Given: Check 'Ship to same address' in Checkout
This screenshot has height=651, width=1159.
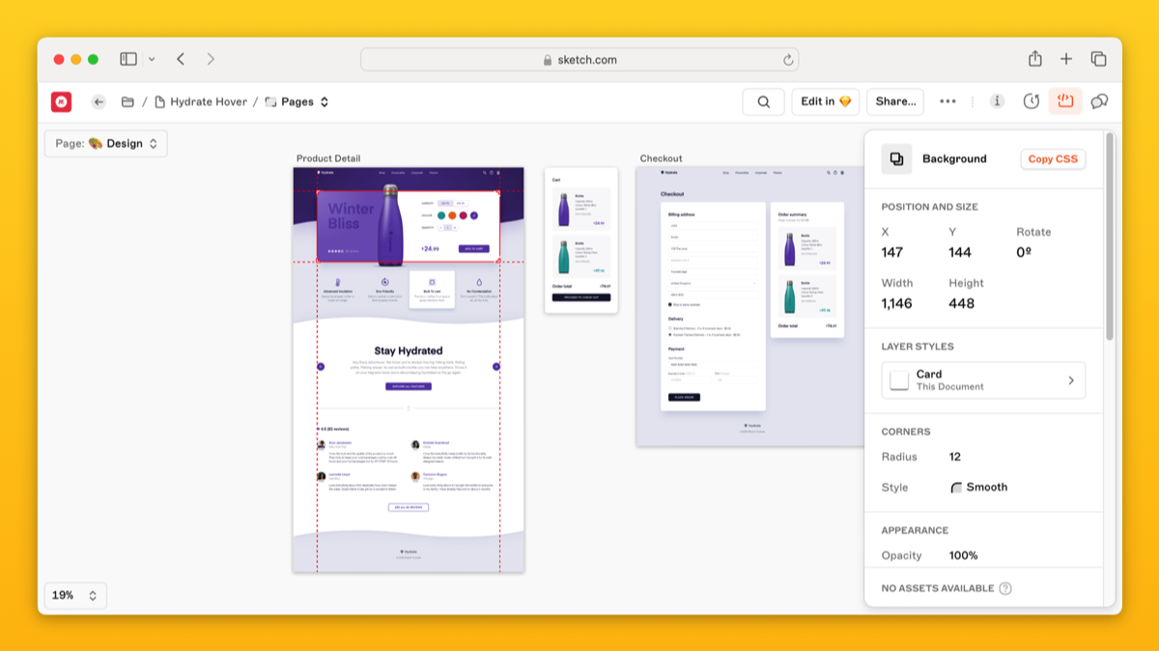Looking at the screenshot, I should point(670,304).
